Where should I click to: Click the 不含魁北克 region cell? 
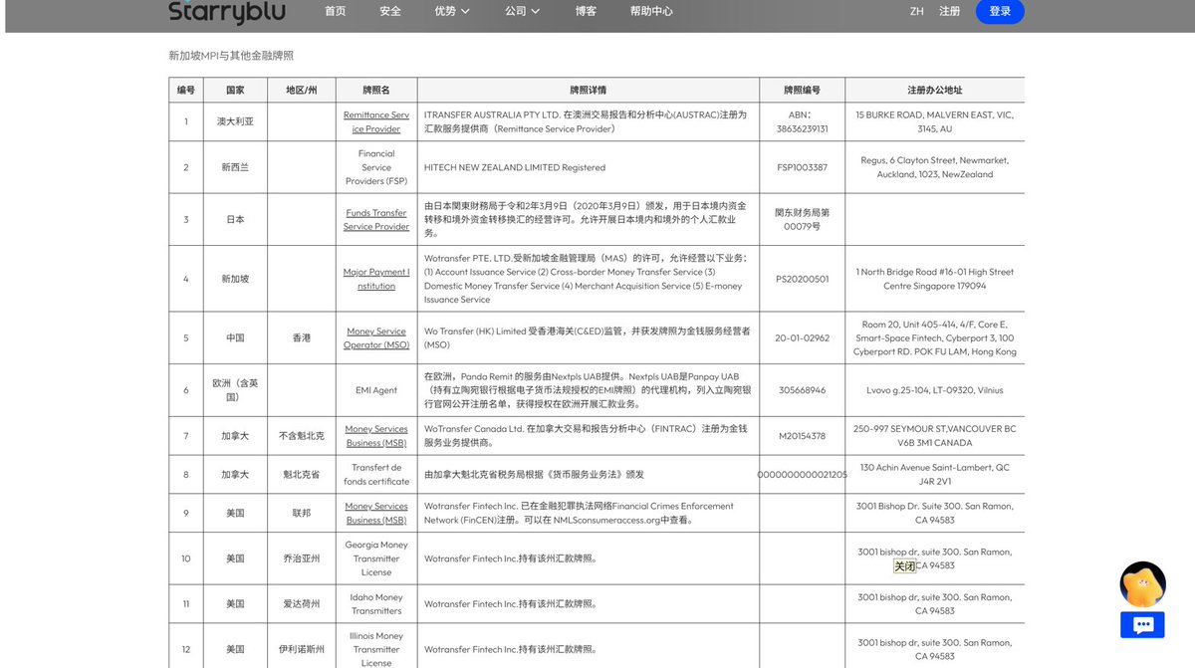302,435
